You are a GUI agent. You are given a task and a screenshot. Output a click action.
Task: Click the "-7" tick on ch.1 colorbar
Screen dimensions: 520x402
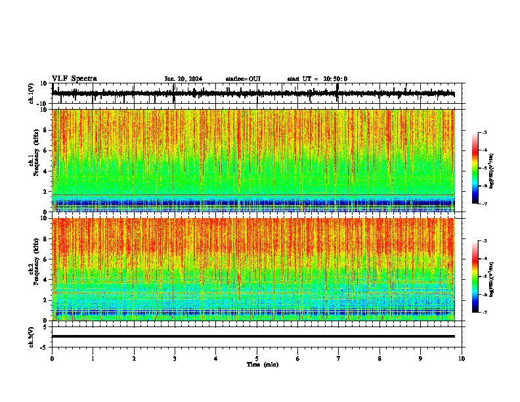484,204
